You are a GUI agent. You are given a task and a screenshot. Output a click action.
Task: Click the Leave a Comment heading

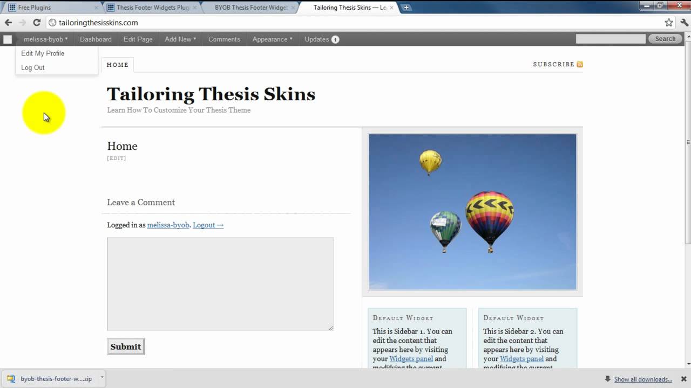click(x=141, y=203)
